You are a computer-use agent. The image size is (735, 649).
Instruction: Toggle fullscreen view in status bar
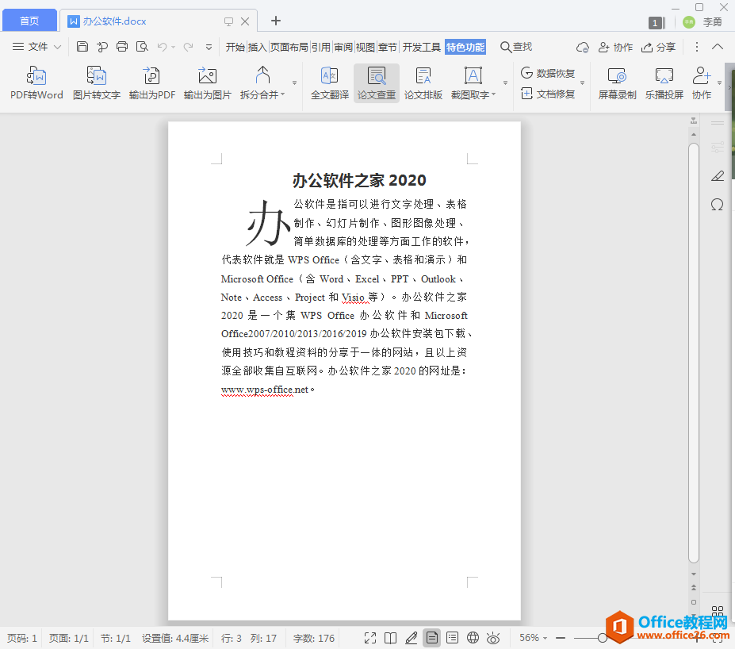pyautogui.click(x=370, y=638)
